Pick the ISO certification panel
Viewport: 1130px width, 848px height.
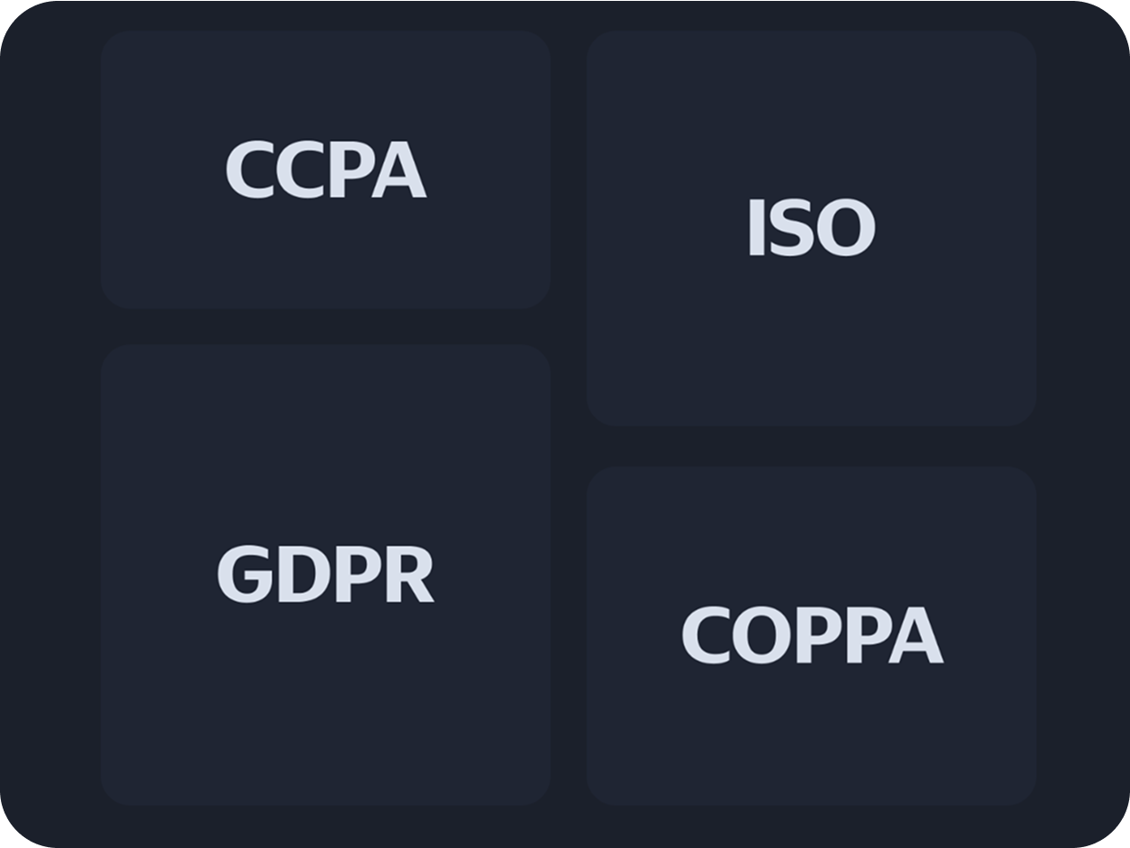pos(810,228)
